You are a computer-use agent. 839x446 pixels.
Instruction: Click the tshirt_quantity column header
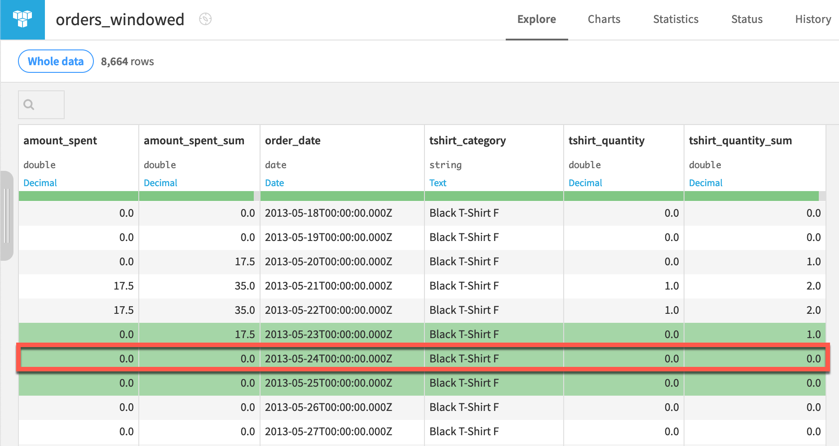606,140
